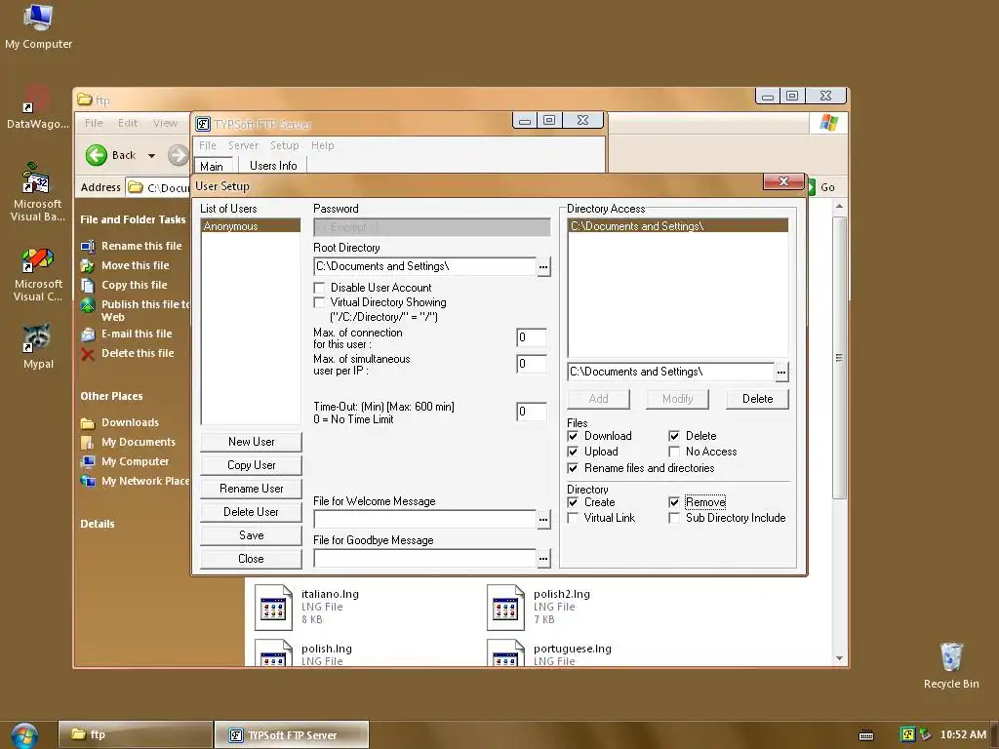Click the New User button
The image size is (999, 749).
pyautogui.click(x=251, y=442)
